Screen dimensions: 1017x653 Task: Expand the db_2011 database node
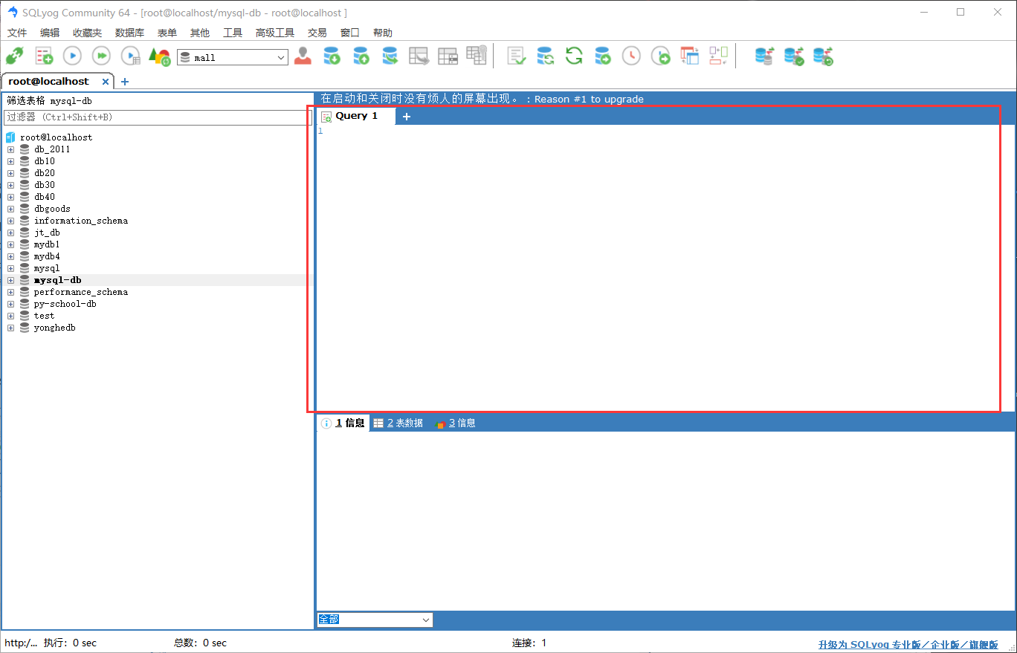[x=10, y=149]
